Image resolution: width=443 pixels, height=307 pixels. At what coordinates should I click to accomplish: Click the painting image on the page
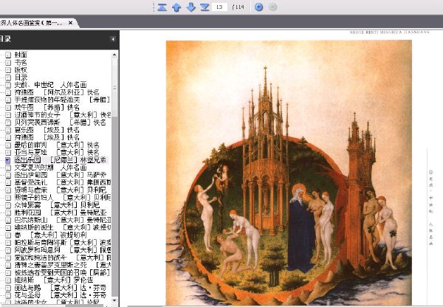289,173
